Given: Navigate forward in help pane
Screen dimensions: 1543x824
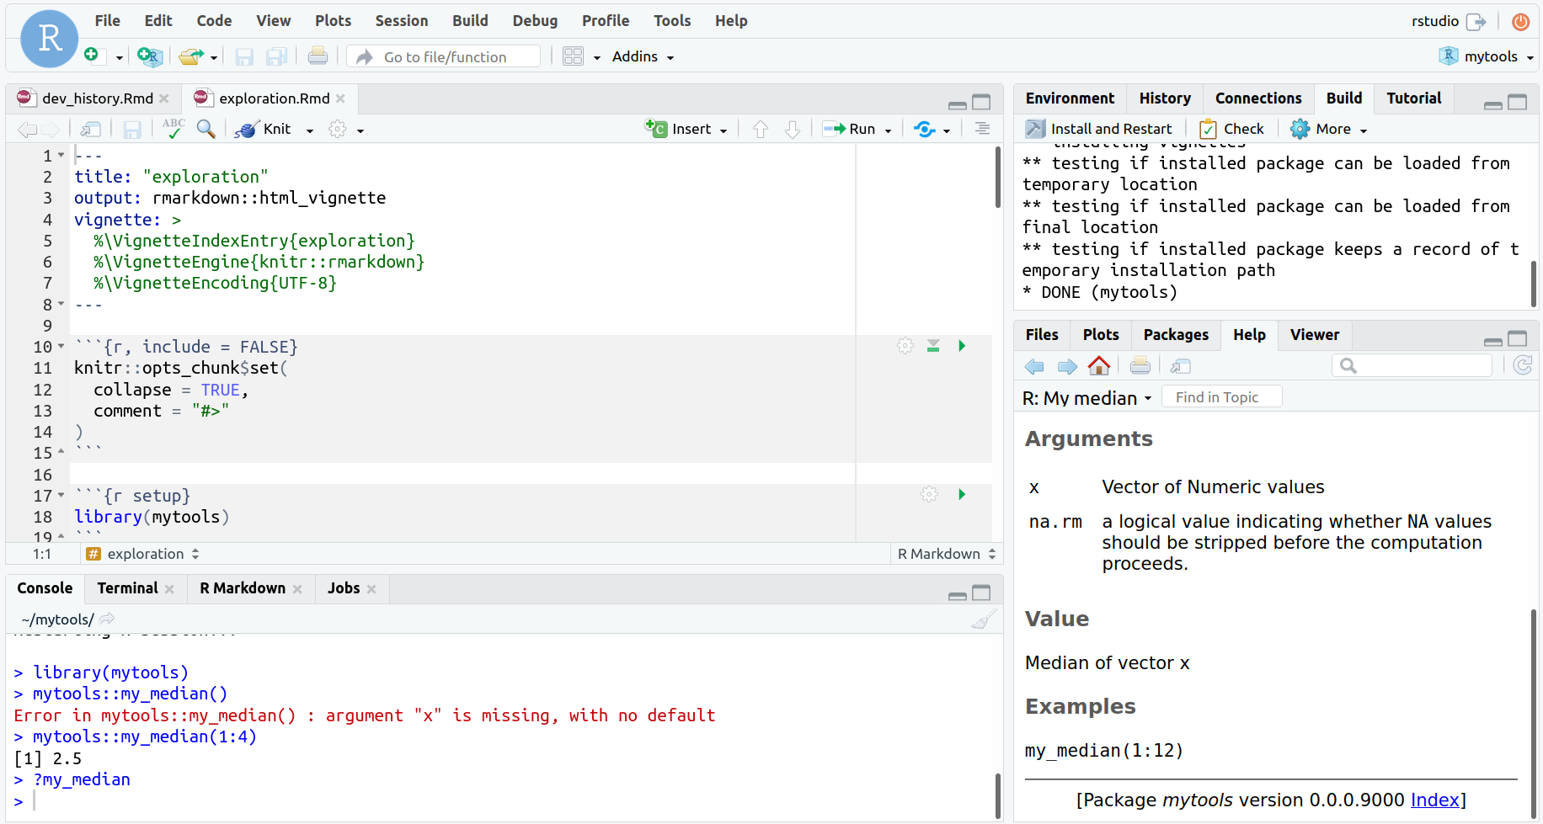Looking at the screenshot, I should 1067,366.
